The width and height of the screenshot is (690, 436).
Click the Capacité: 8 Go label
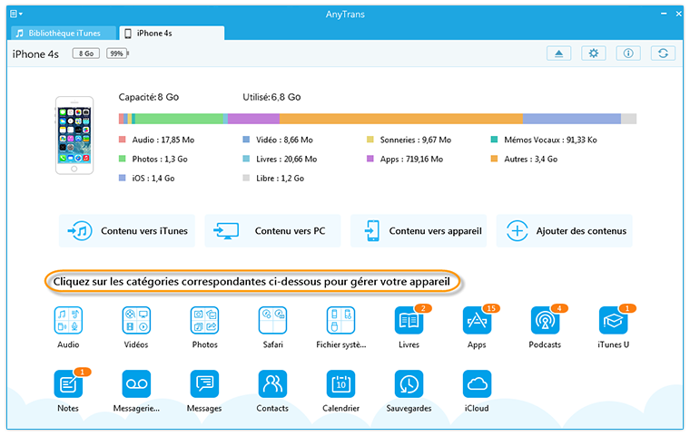[149, 97]
